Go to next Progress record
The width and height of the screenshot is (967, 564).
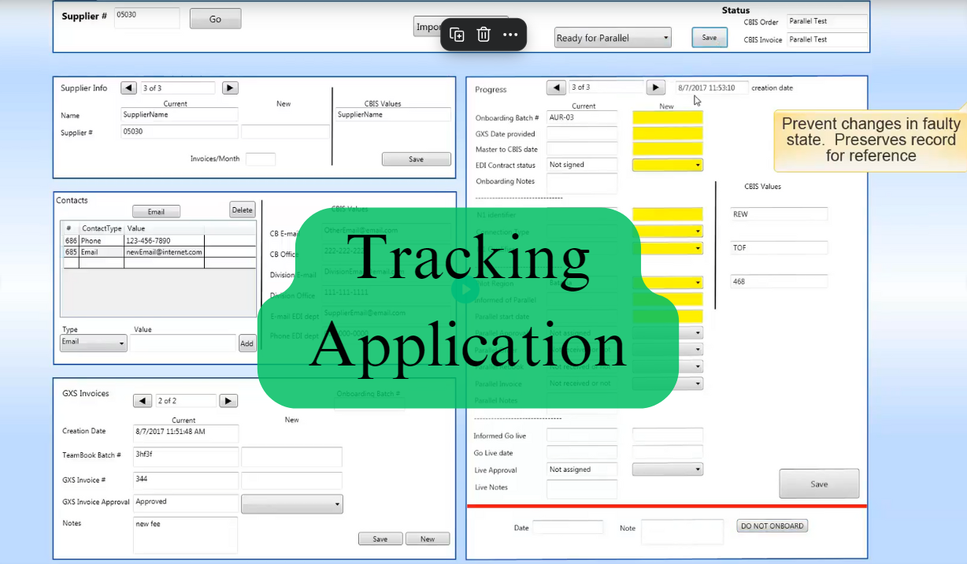click(x=655, y=87)
